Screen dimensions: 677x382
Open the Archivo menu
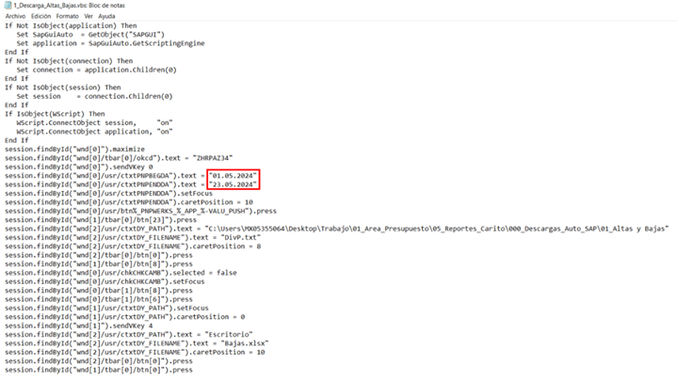coord(15,17)
